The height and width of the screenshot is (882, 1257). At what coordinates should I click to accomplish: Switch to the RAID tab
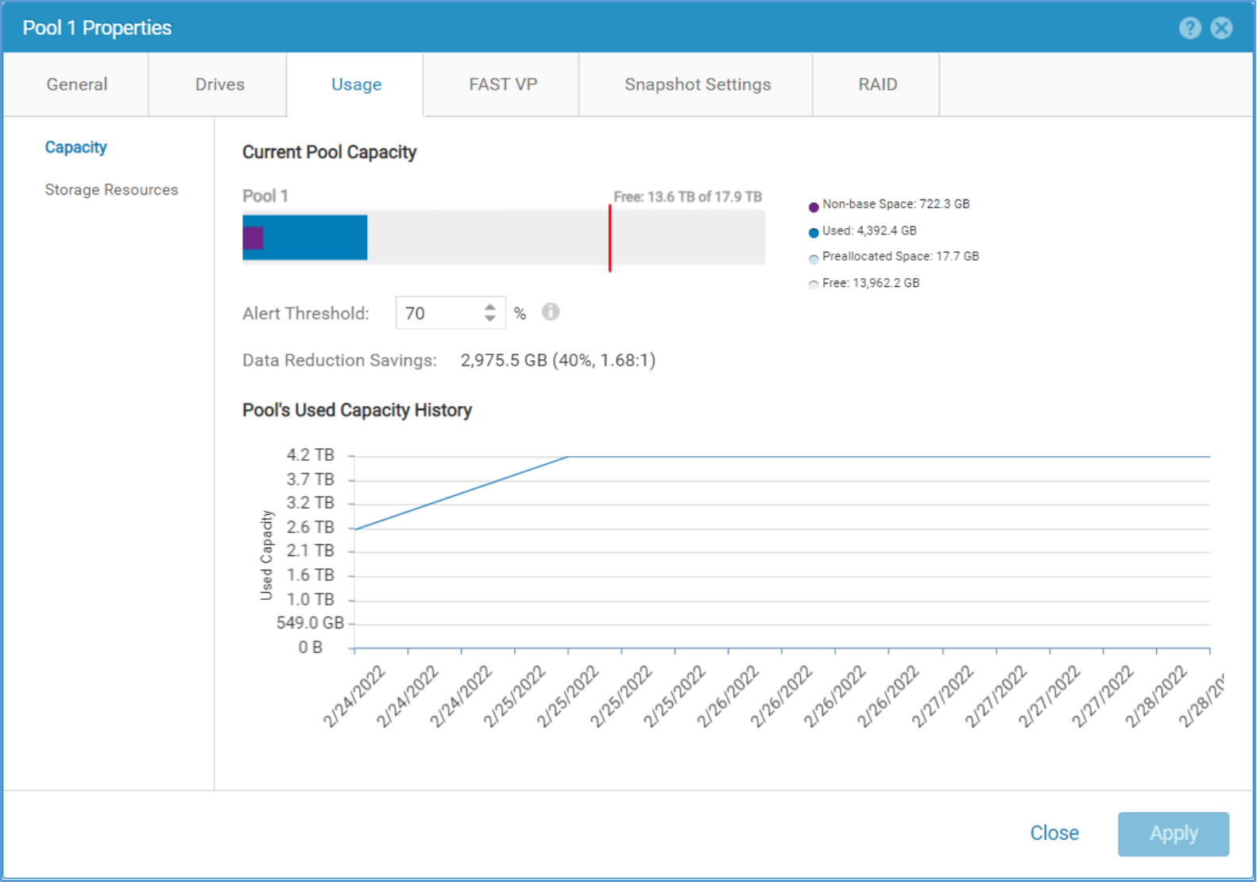tap(877, 84)
